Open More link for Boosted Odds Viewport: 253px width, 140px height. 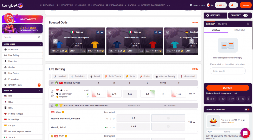195,23
